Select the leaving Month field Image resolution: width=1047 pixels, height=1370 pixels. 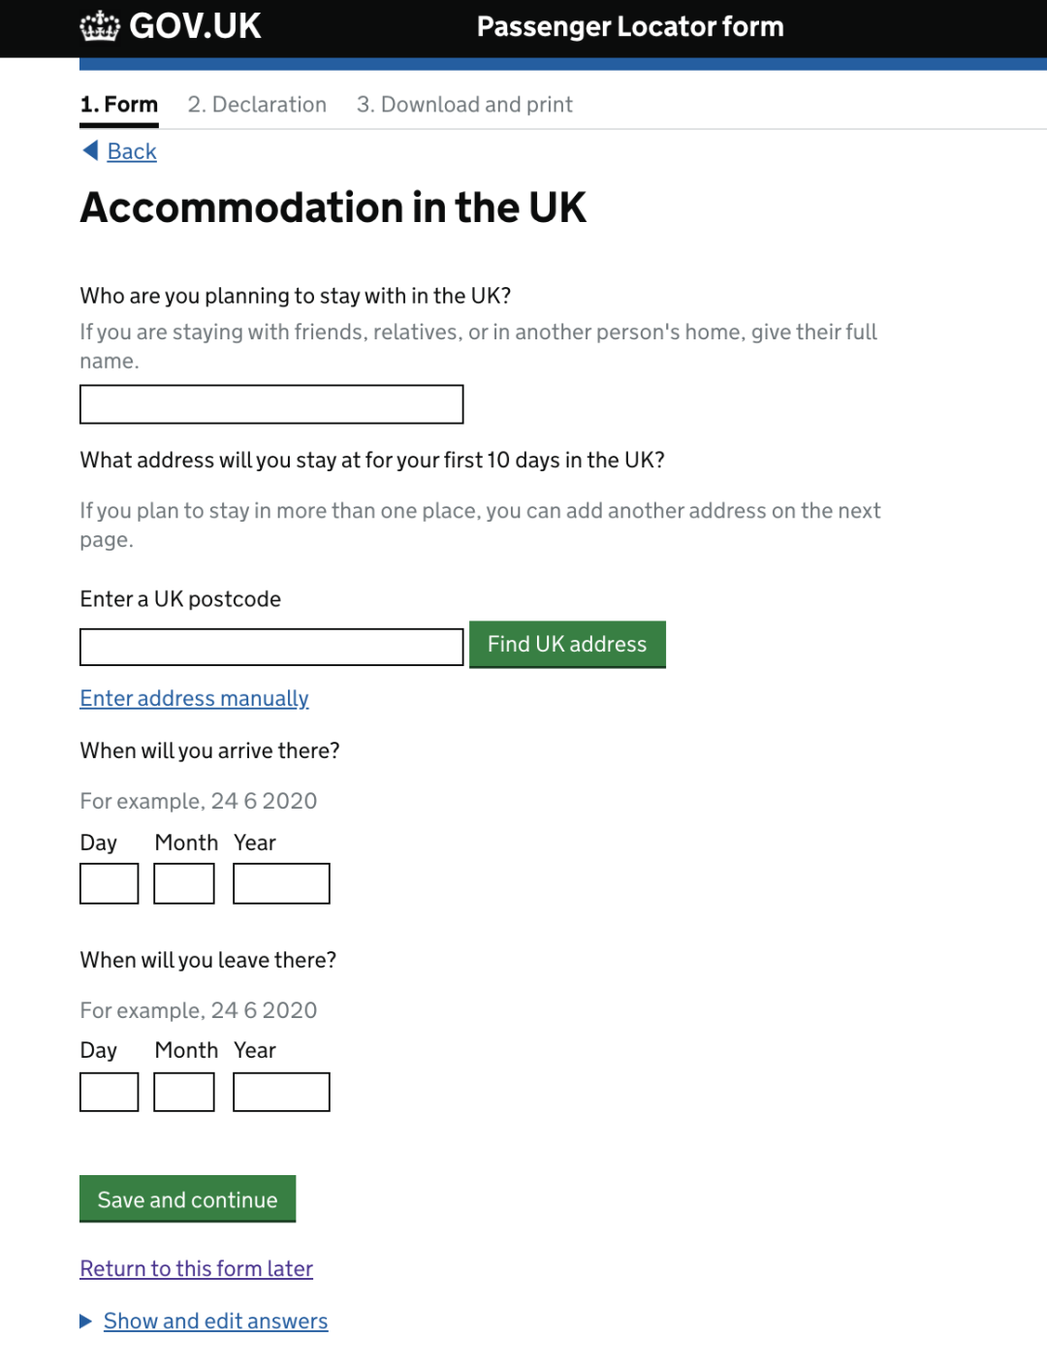[x=184, y=1092]
